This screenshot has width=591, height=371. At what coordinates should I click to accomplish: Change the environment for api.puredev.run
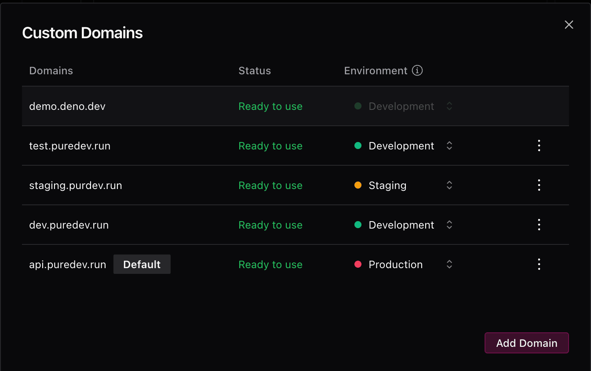[449, 264]
